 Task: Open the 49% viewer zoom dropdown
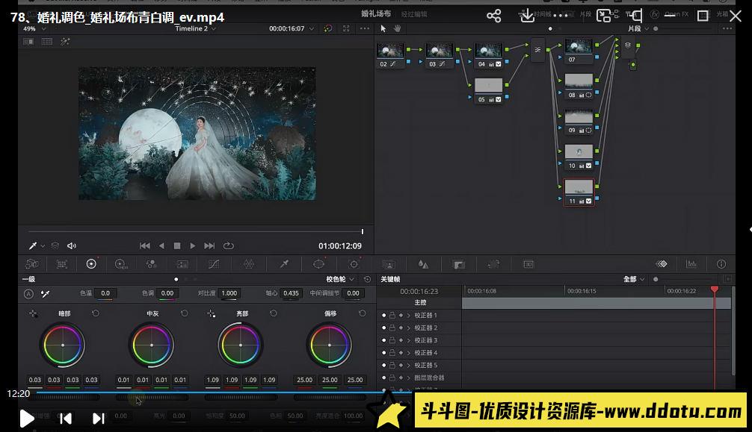pos(34,29)
